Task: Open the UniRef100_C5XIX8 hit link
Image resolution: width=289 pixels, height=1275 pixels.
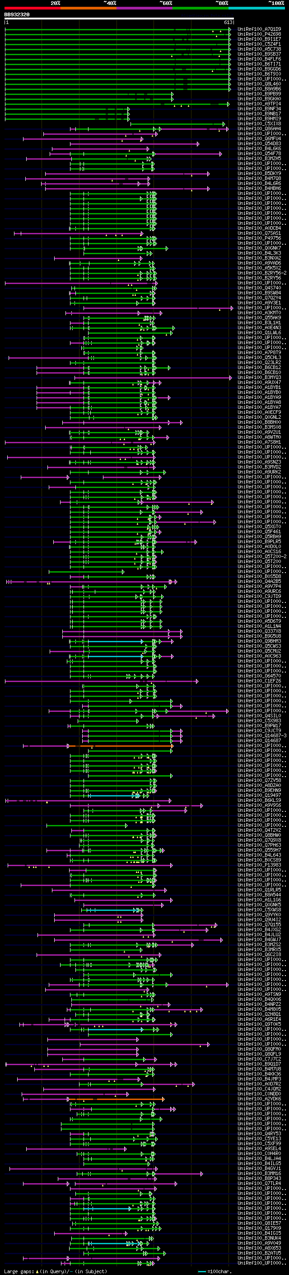Action: tap(259, 124)
